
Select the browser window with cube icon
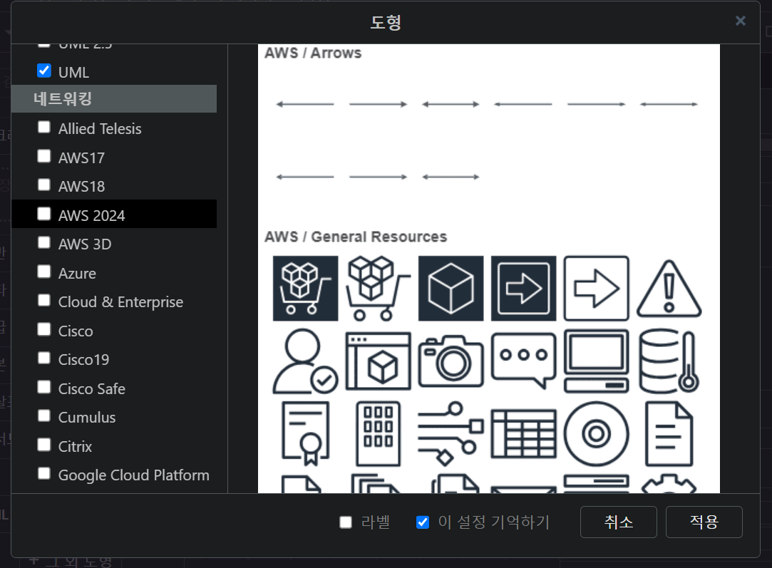(378, 361)
